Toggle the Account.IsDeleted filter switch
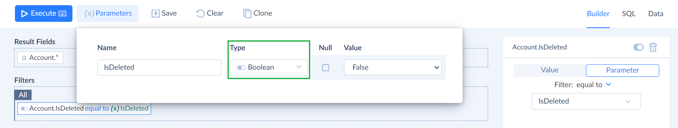The image size is (678, 128). (x=638, y=47)
